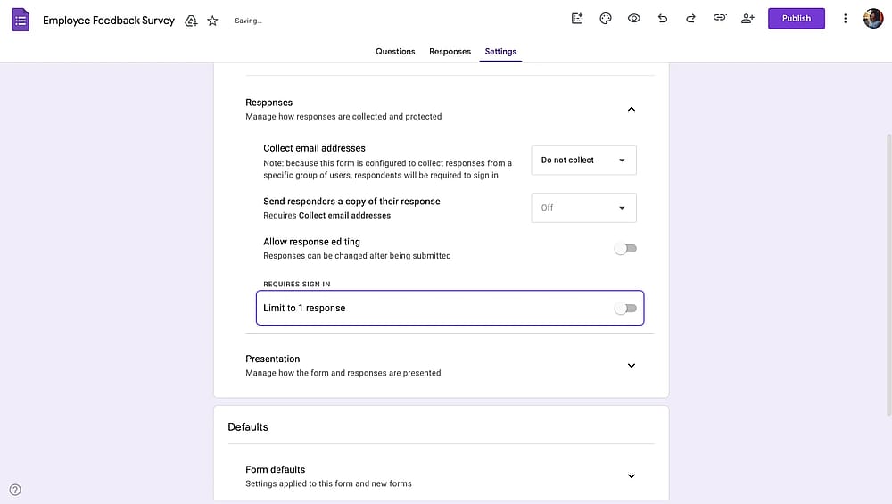This screenshot has height=504, width=892.
Task: Star the Employee Feedback Survey form
Action: click(x=212, y=21)
